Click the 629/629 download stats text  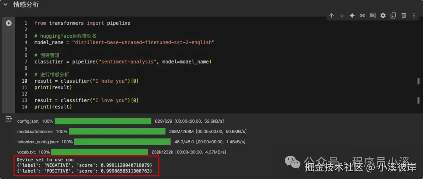click(x=189, y=121)
